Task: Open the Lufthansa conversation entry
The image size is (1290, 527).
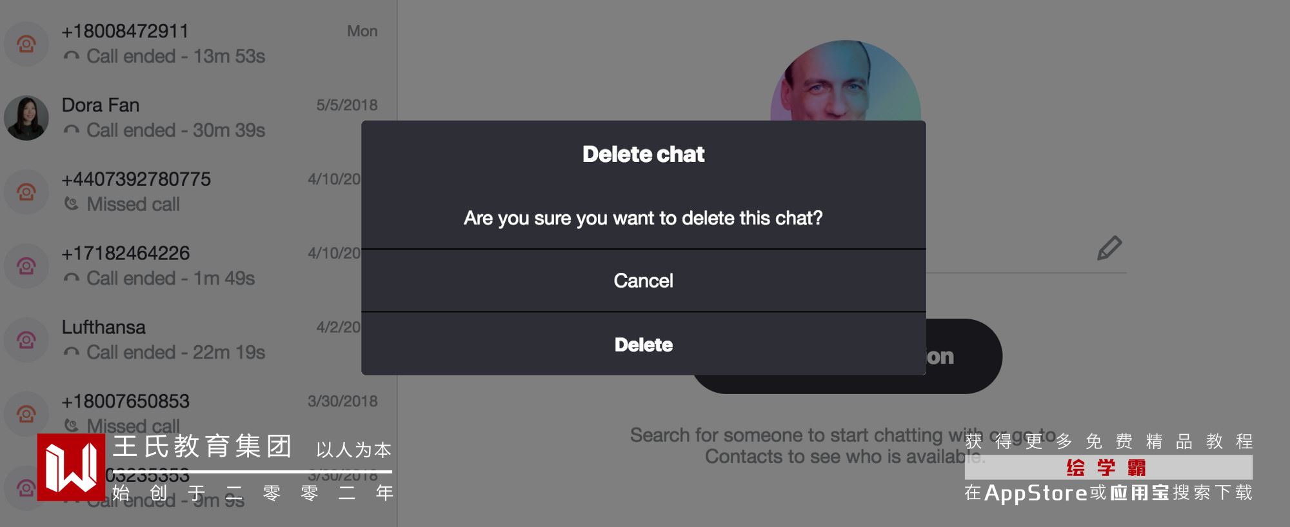Action: pos(193,340)
